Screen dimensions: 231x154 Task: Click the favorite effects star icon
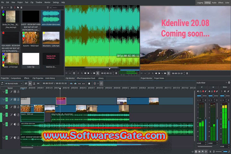89,83
